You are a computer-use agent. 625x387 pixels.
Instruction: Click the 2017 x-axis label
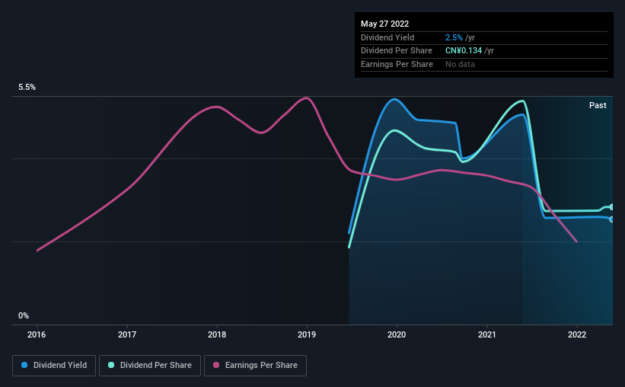coord(127,334)
